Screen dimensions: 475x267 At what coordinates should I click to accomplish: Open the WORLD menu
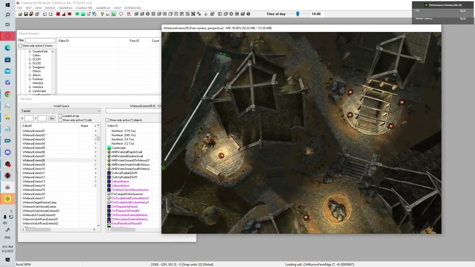[x=50, y=8]
